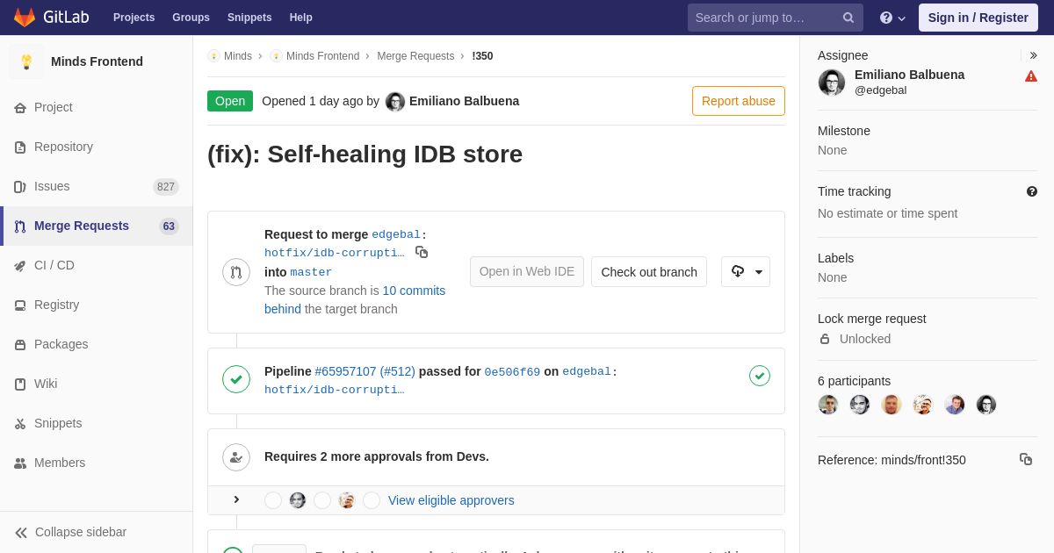Click Merge Requests count badge 63
Screen dimensions: 1054x553
[169, 226]
